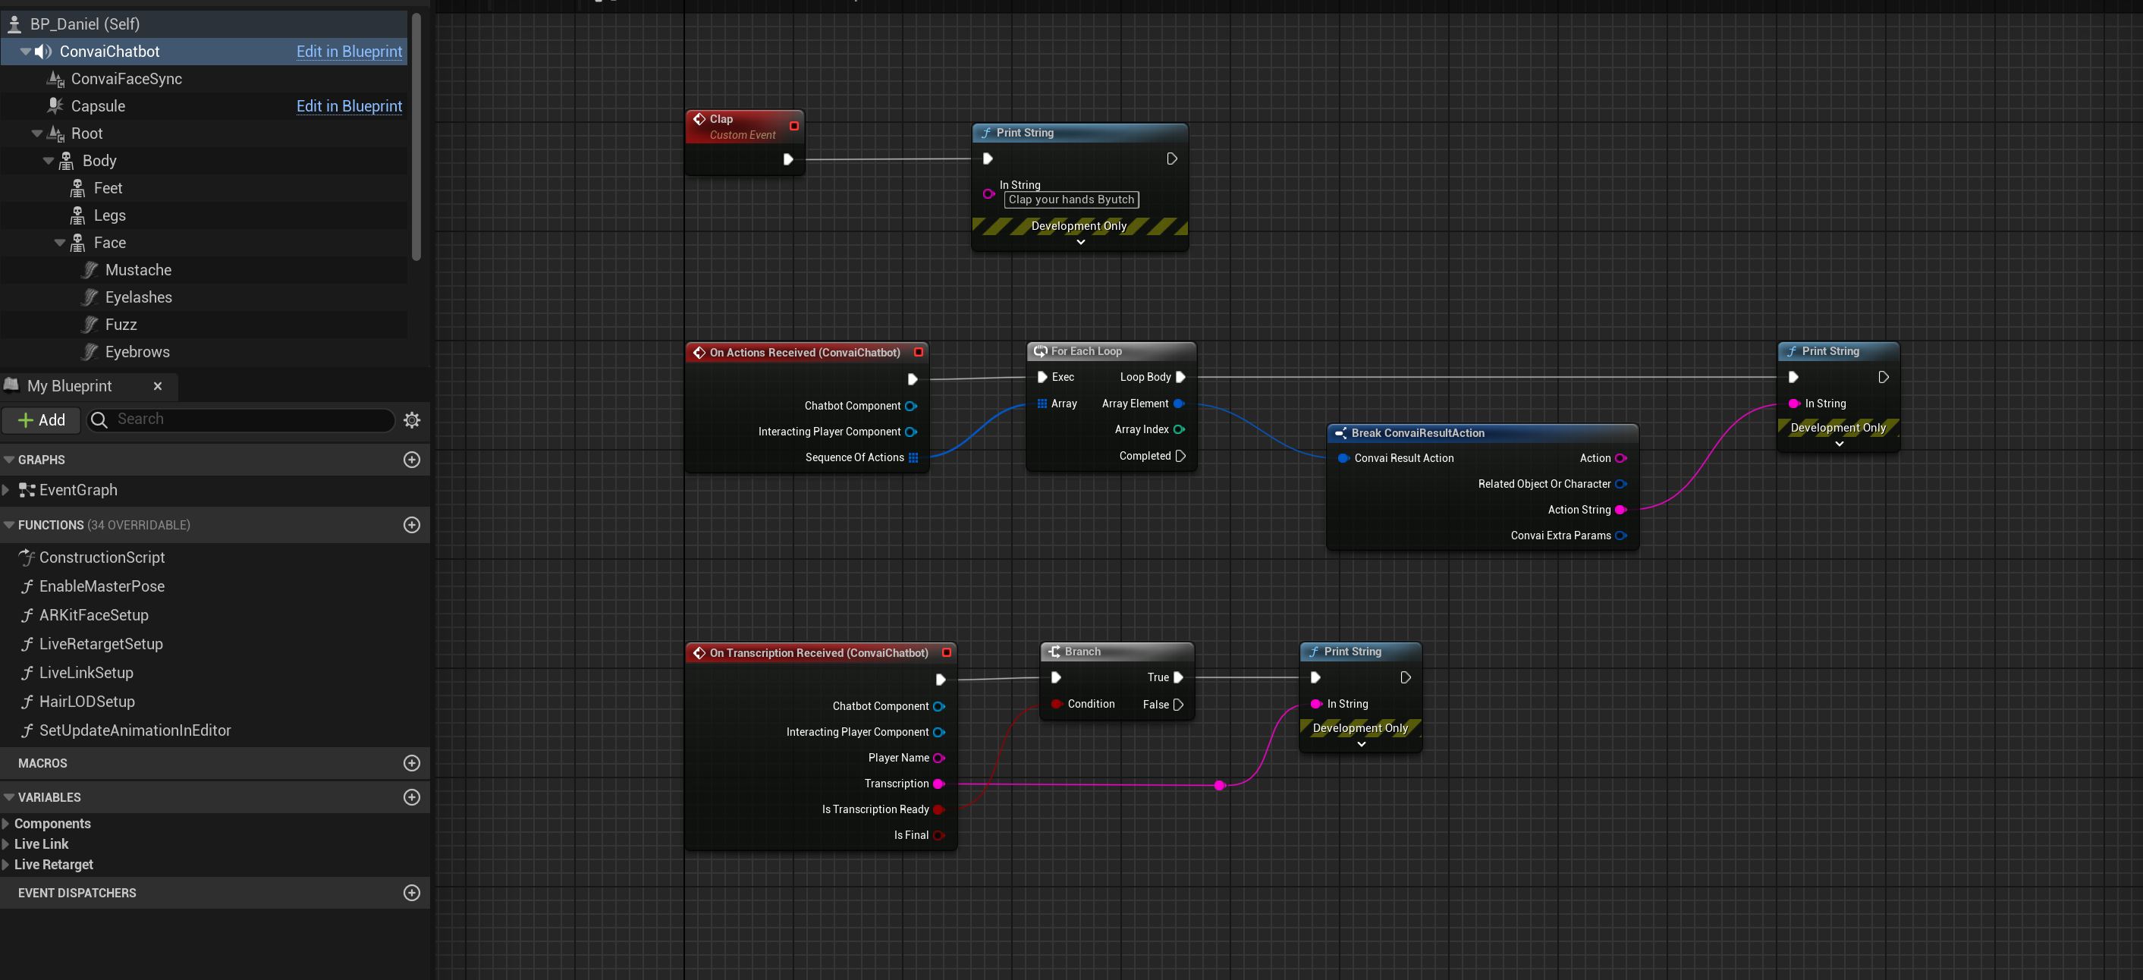This screenshot has width=2143, height=980.
Task: Click the Loop Body exec output pin
Action: click(x=1180, y=377)
